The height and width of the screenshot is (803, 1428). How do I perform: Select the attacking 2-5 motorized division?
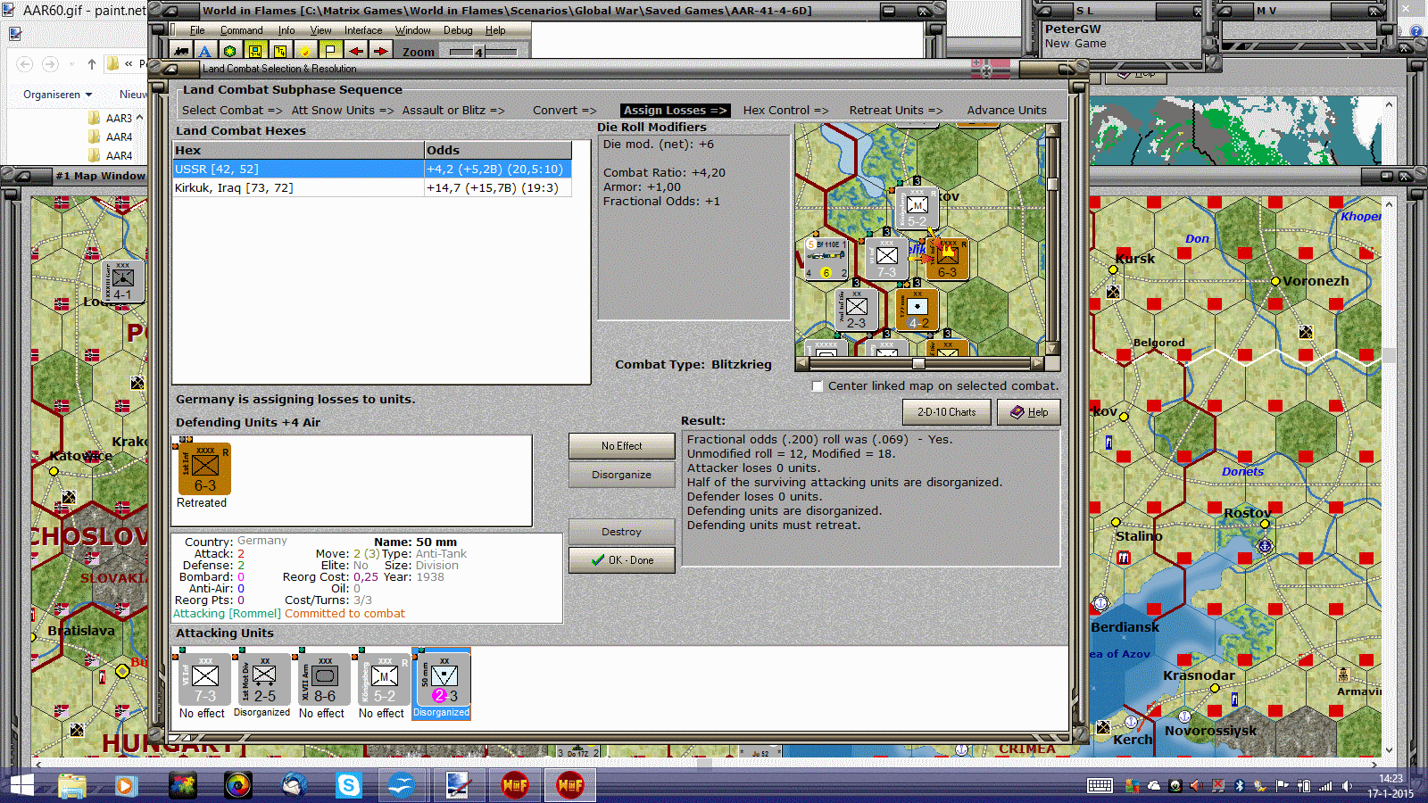tap(265, 680)
